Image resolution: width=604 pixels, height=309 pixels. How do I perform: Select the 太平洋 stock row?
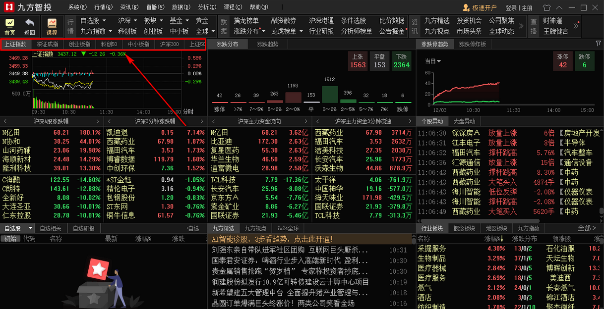[363, 180]
